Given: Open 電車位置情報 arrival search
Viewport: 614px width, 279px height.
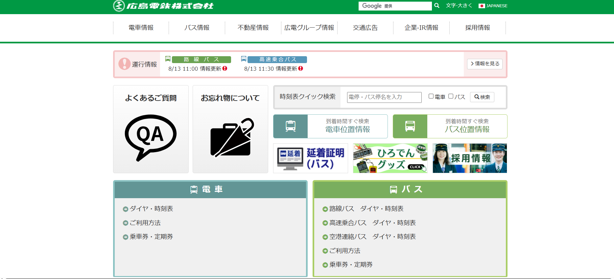Looking at the screenshot, I should [x=330, y=126].
